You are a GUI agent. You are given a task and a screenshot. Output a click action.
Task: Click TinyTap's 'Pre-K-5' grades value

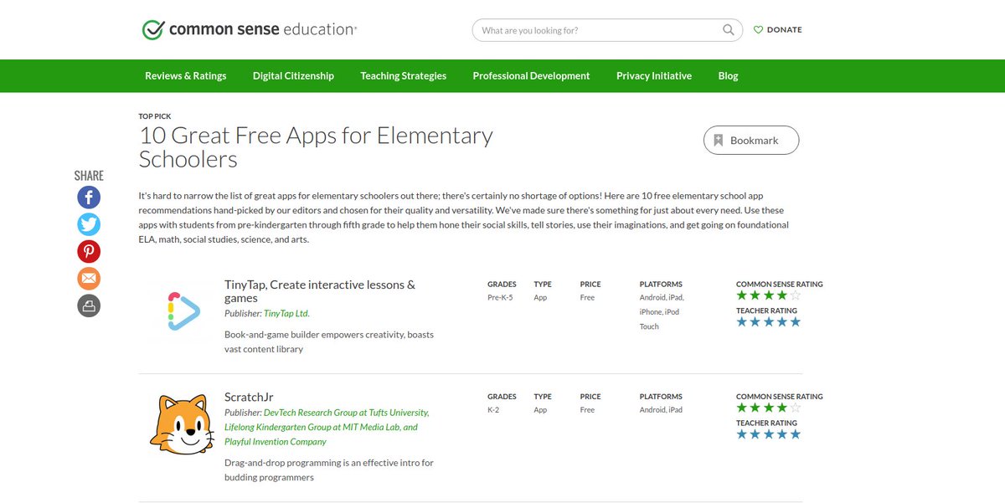click(x=502, y=298)
